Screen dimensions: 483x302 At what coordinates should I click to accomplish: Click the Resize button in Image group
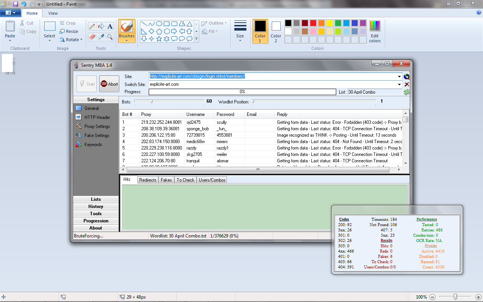coord(69,31)
